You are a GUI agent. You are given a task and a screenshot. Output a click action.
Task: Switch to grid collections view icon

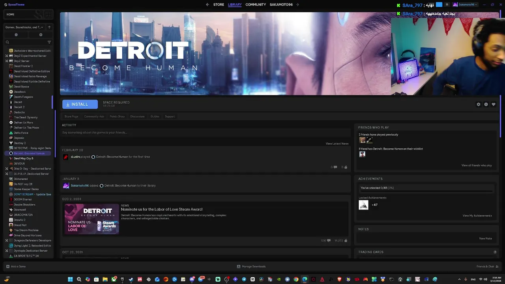[49, 15]
